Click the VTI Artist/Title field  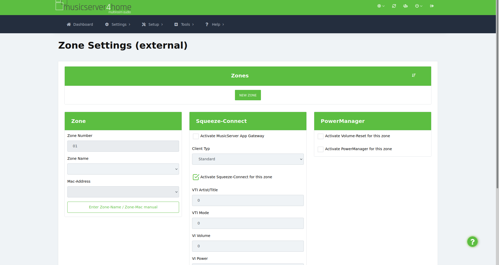(x=248, y=200)
